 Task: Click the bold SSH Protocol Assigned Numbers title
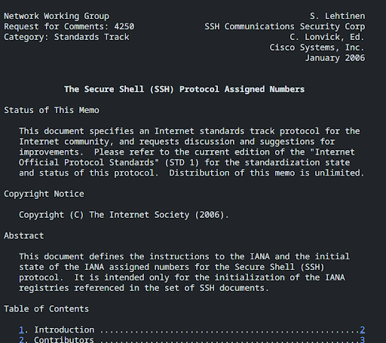(184, 89)
